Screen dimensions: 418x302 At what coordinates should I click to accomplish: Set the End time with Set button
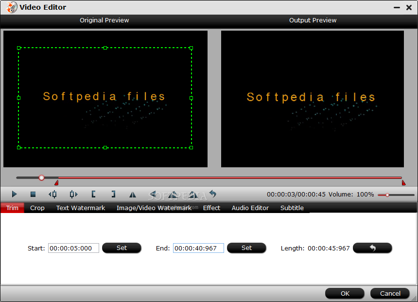point(246,248)
